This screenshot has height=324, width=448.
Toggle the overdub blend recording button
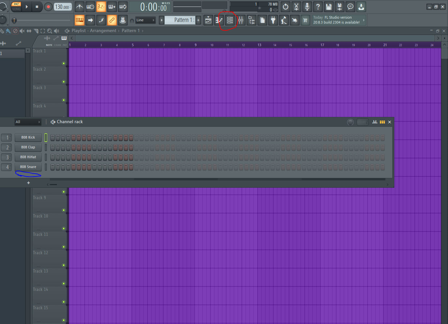(x=112, y=7)
